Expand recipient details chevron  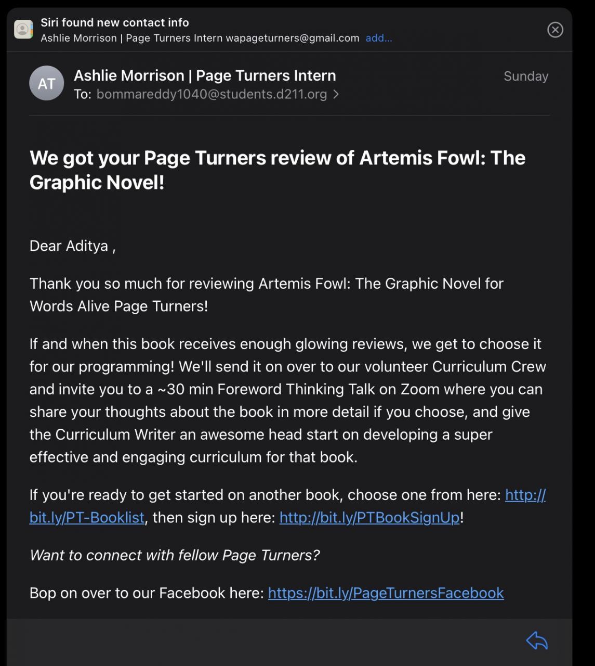click(336, 94)
